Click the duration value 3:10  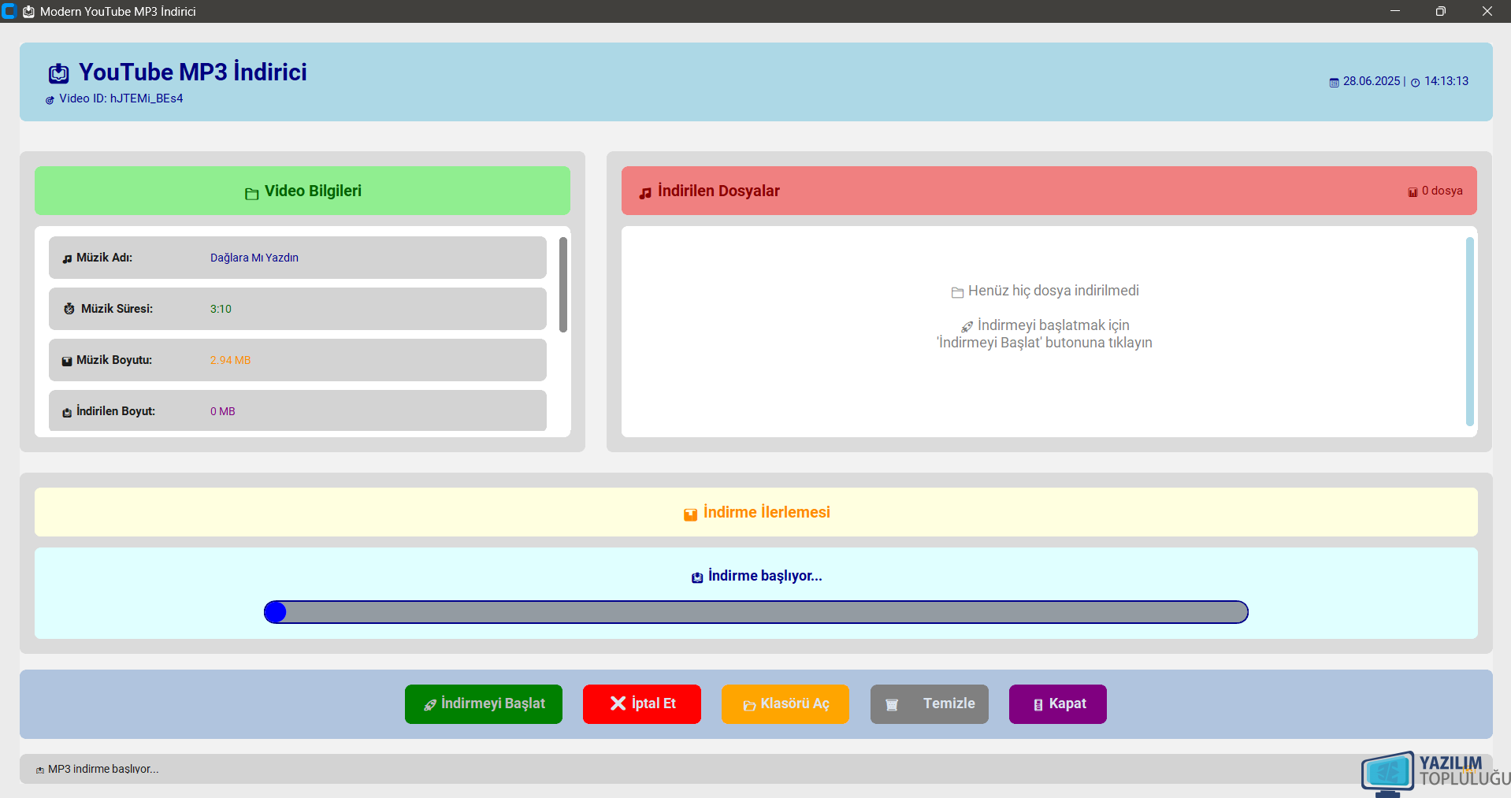pyautogui.click(x=221, y=309)
